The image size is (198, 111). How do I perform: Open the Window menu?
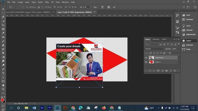65,2
